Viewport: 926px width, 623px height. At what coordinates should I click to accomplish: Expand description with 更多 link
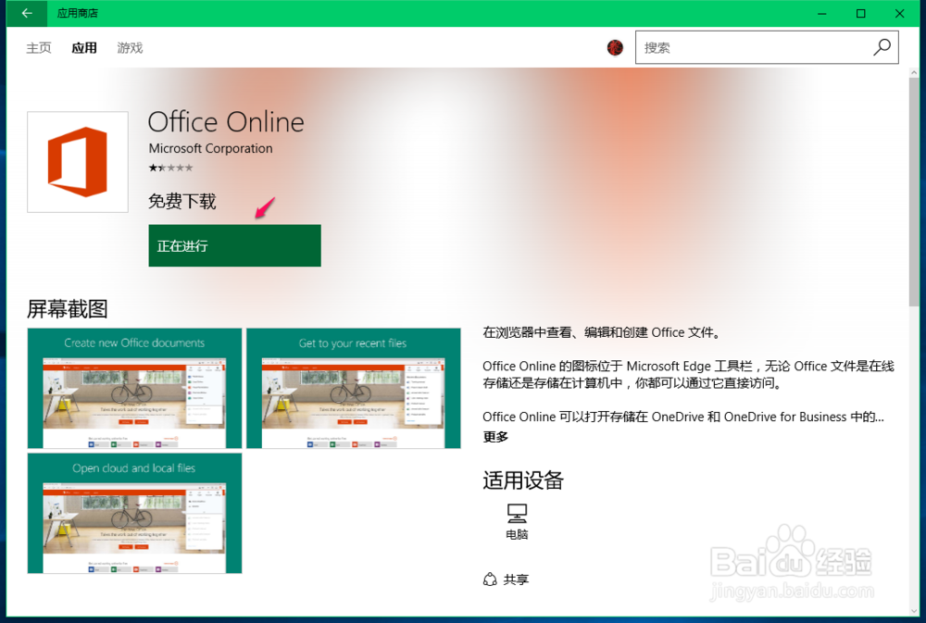tap(494, 437)
